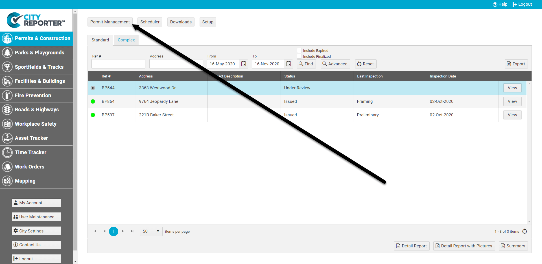Click the Help question mark icon
Screen dimensions: 542x264
[495, 5]
